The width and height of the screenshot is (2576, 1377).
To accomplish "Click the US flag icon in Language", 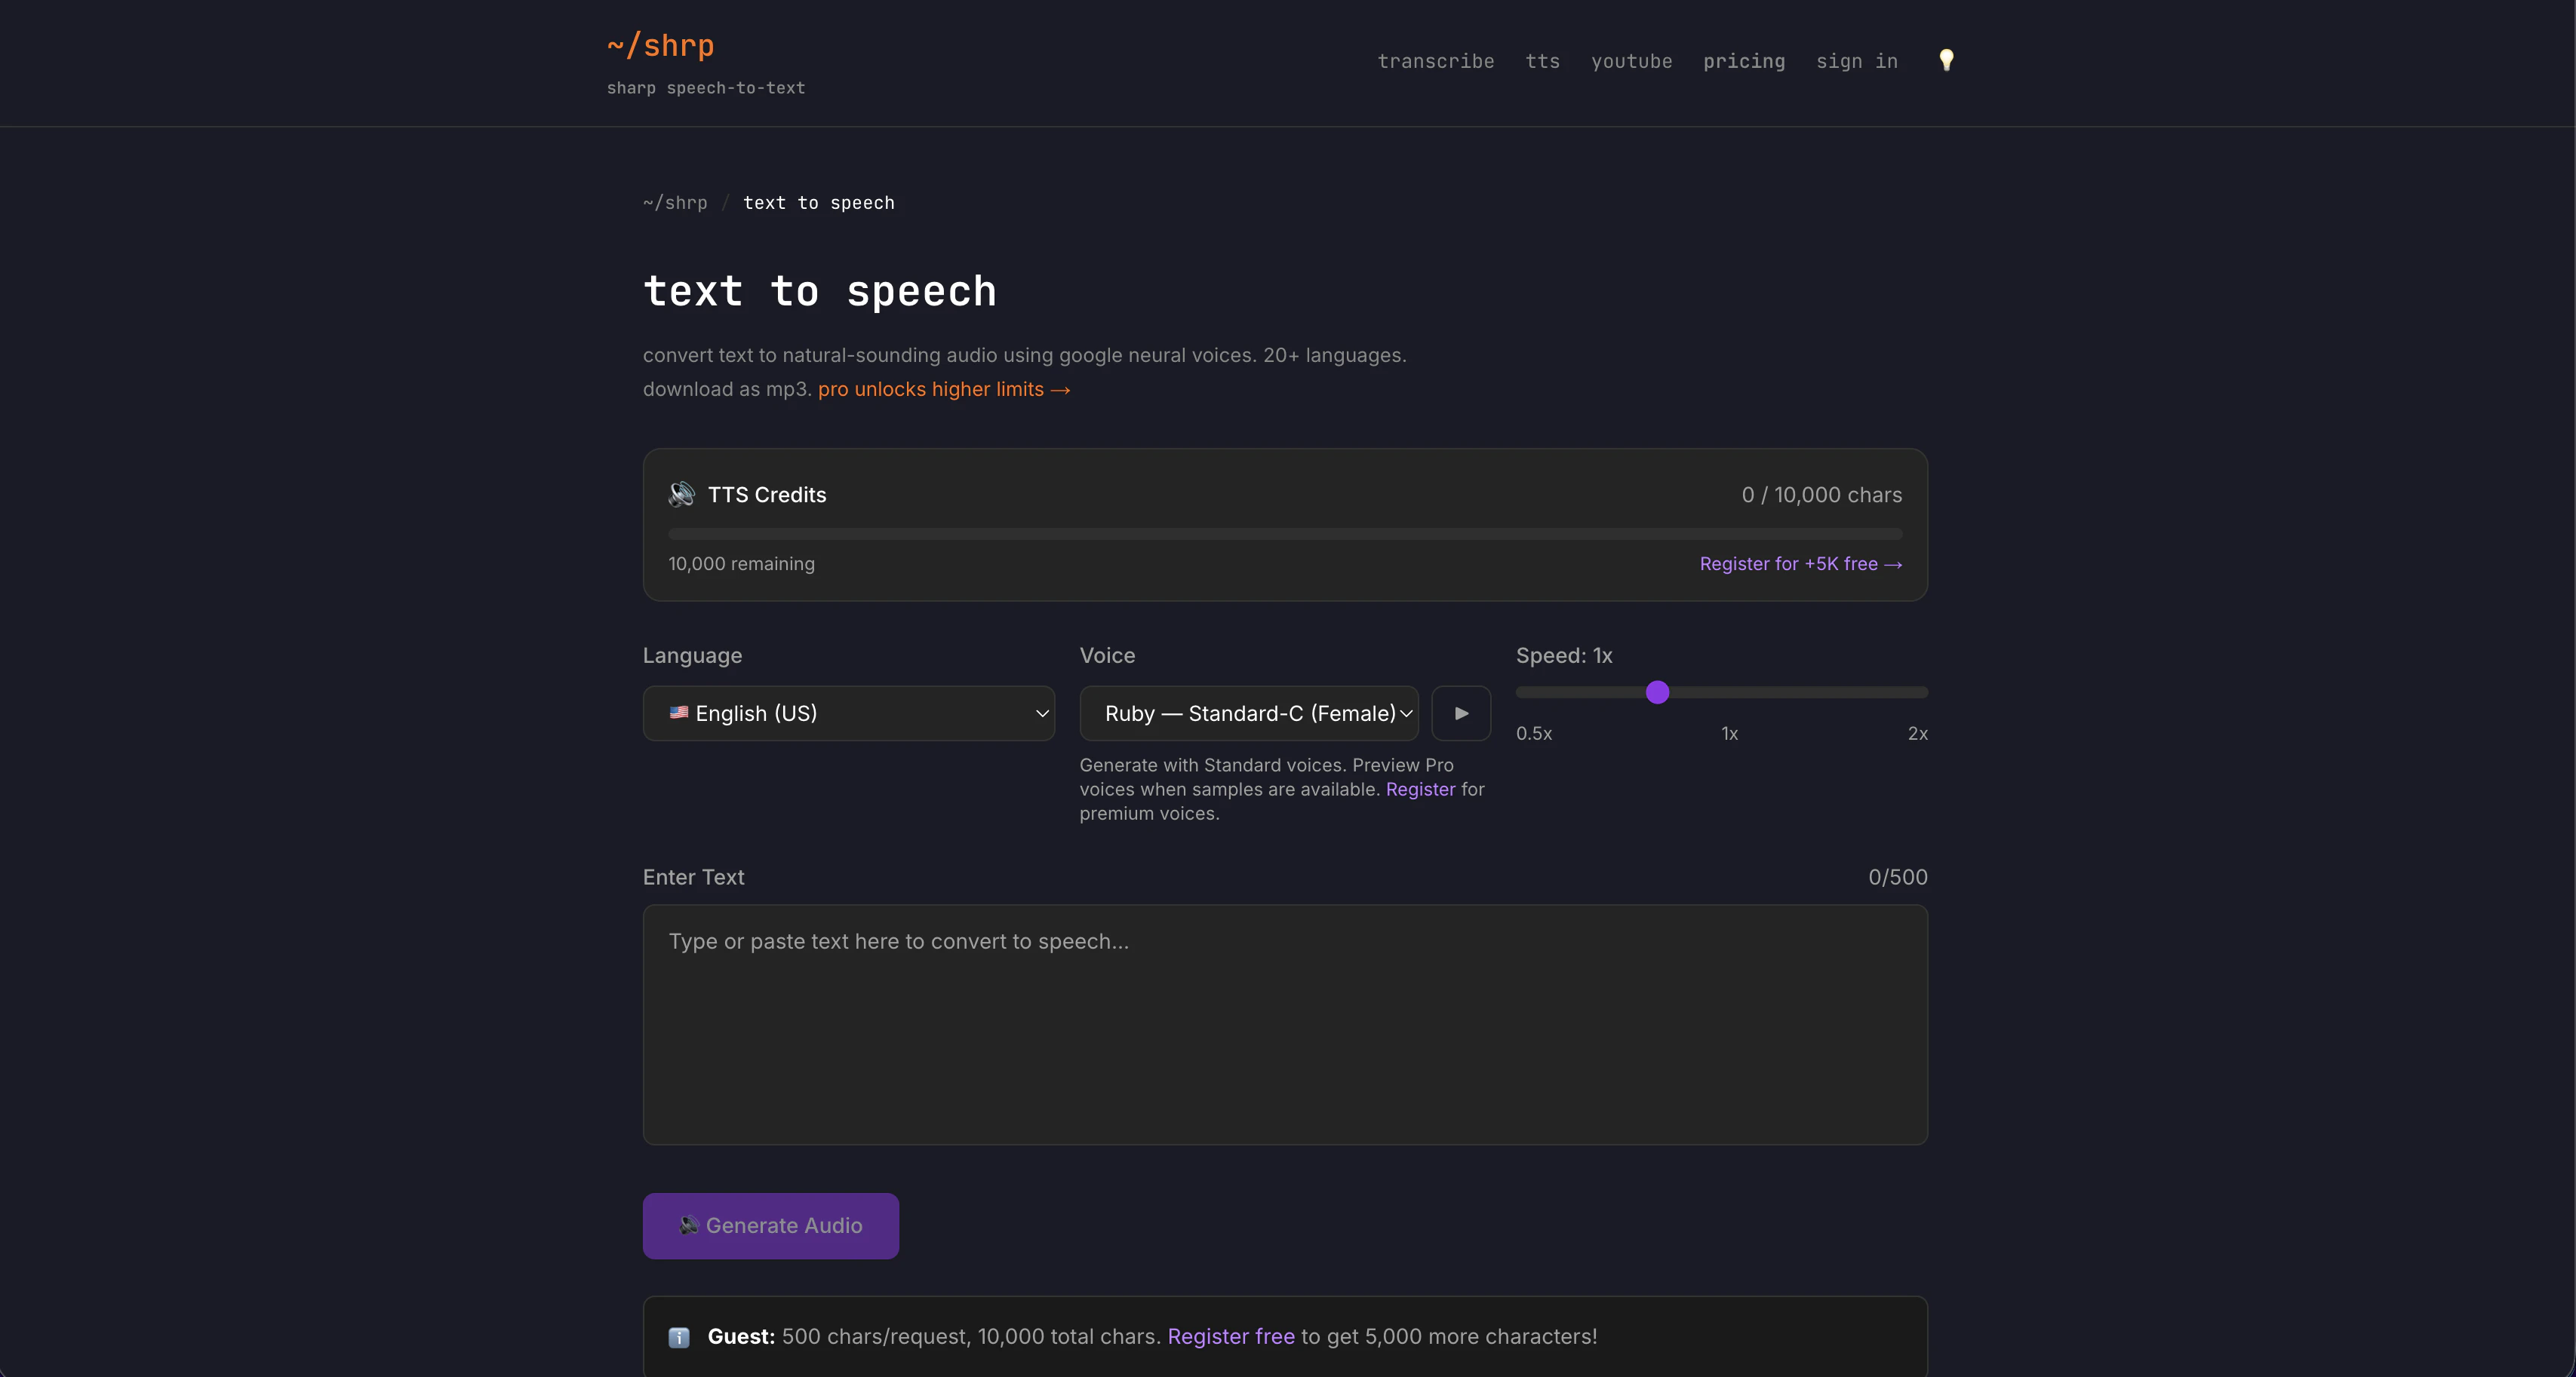I will tap(679, 713).
